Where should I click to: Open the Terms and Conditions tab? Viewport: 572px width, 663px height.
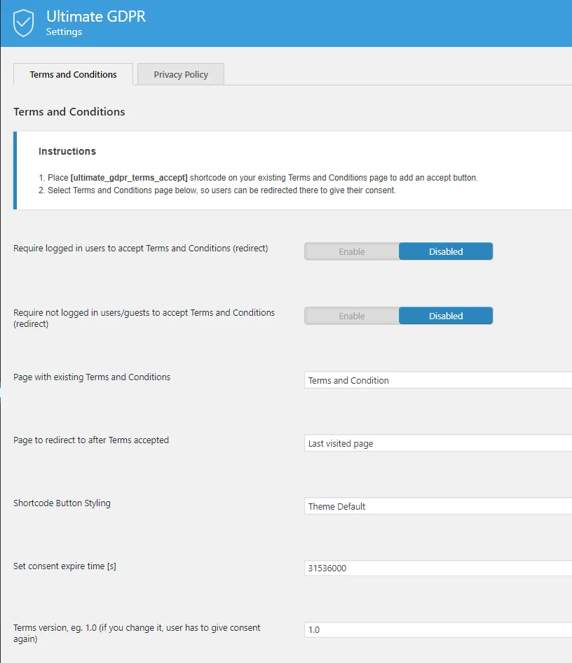72,74
